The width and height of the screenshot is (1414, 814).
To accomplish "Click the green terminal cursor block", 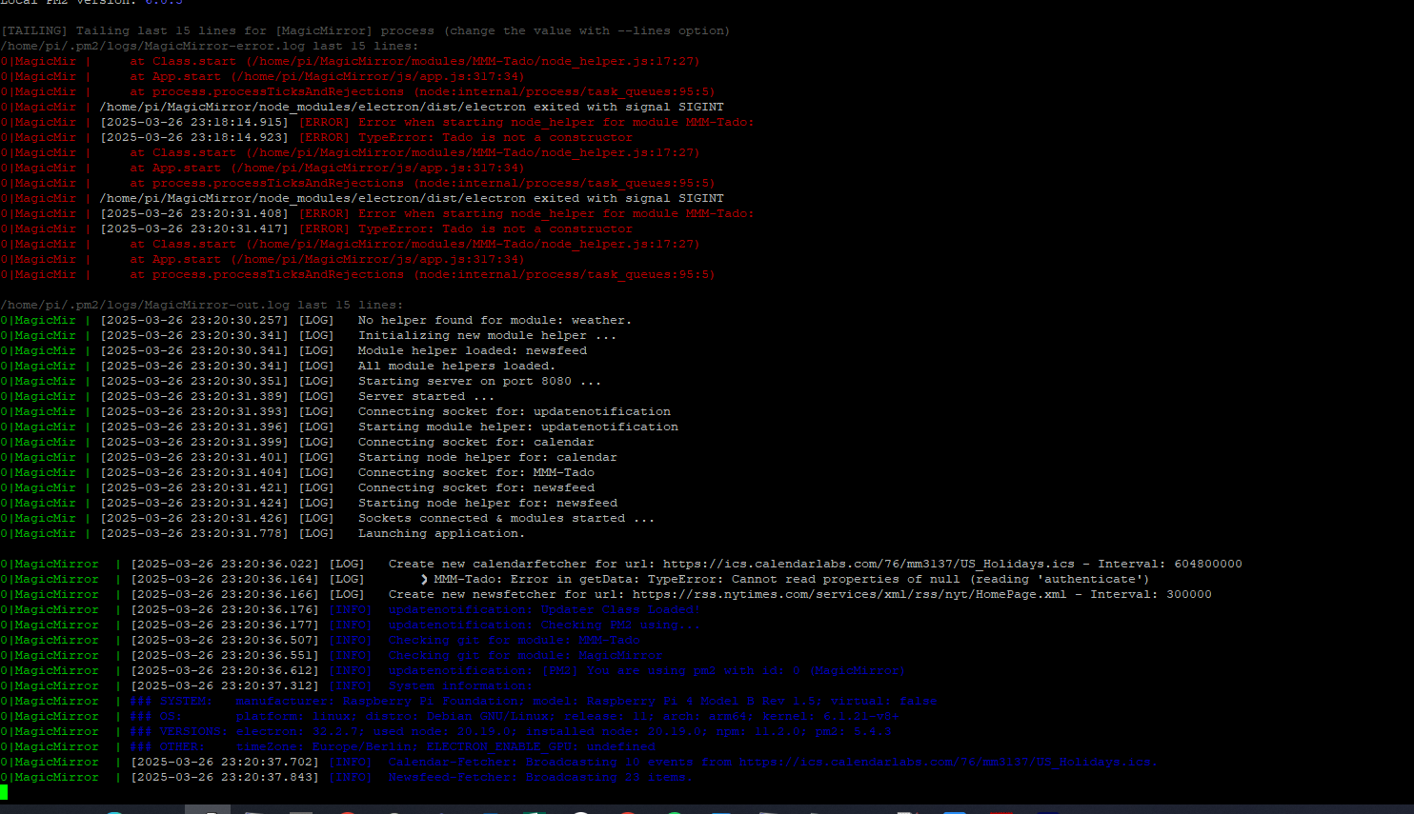I will click(4, 792).
